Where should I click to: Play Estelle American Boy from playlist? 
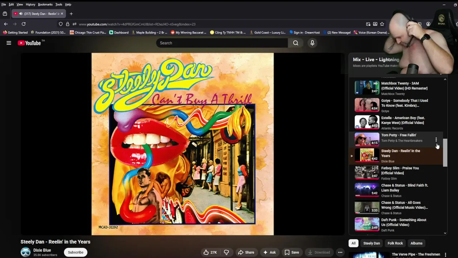(396, 123)
